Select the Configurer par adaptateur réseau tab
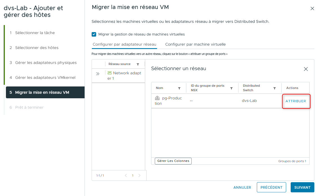Screen dimensions: 318x196 (x=124, y=44)
